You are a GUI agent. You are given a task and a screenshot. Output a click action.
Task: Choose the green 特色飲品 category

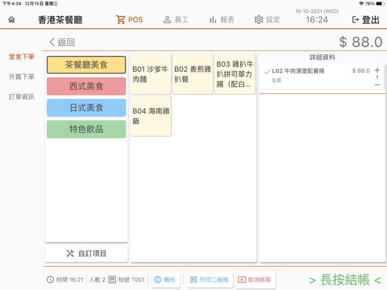point(86,129)
